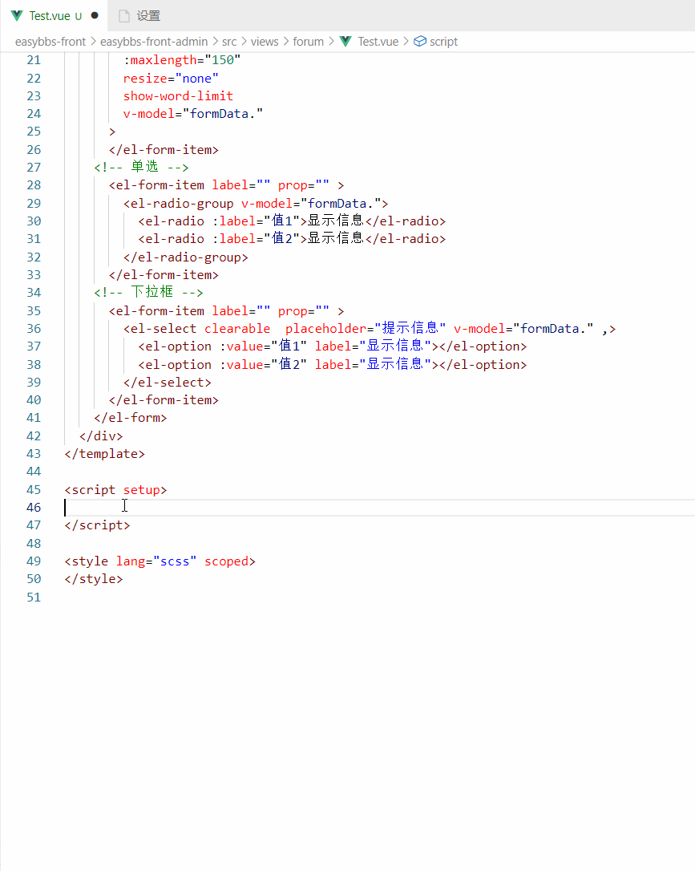Image resolution: width=695 pixels, height=871 pixels.
Task: Click the file icon on the 设置 tab
Action: coord(124,16)
